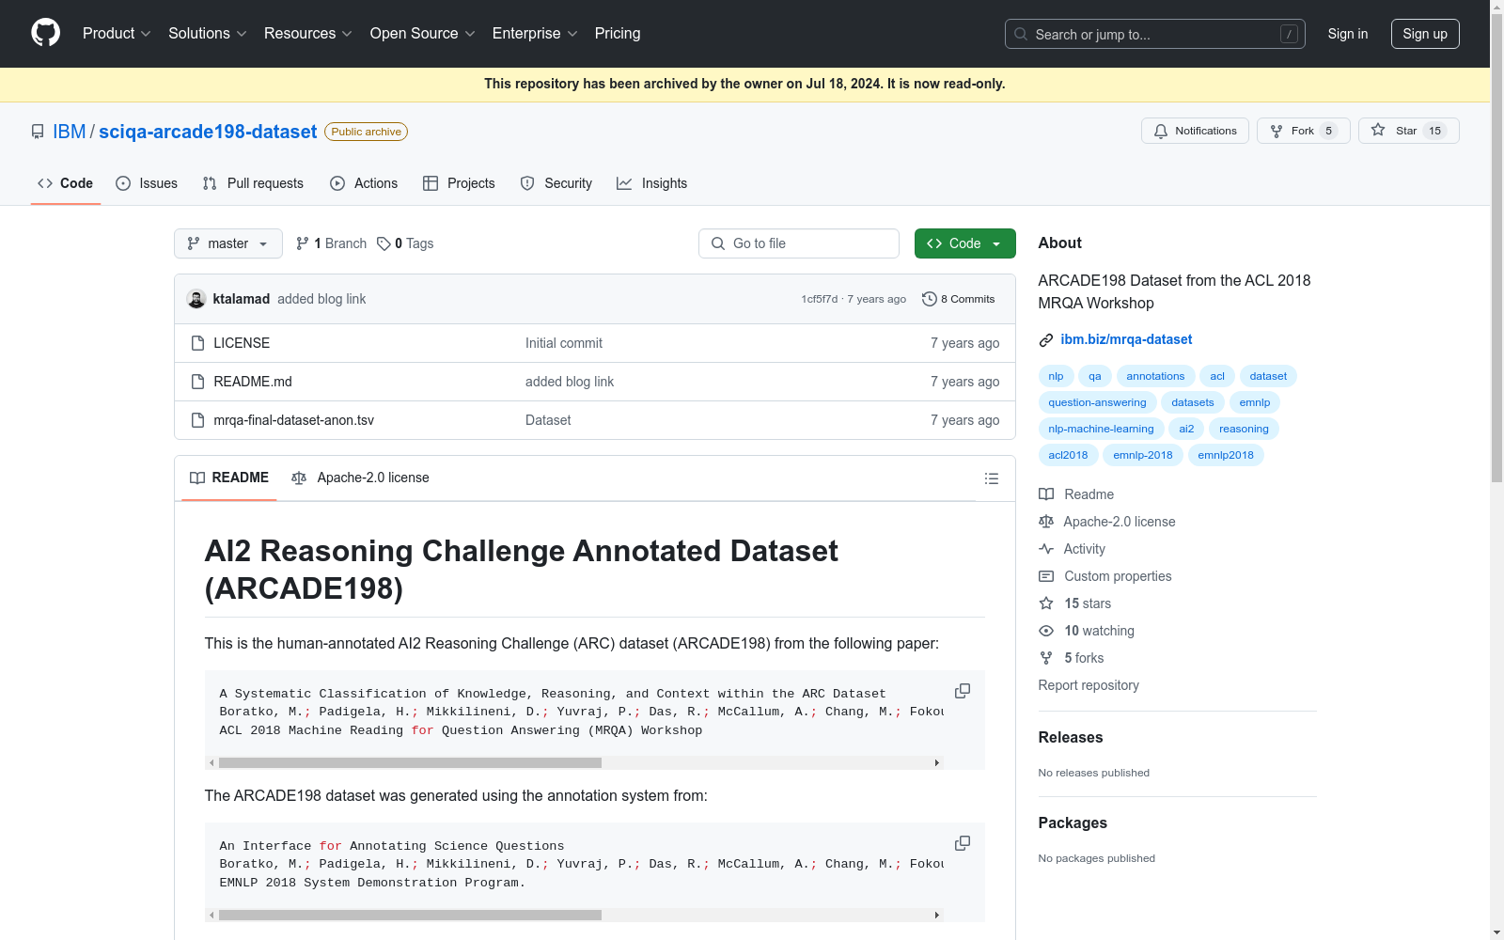Image resolution: width=1504 pixels, height=940 pixels.
Task: Open the IBM organization link
Action: (x=69, y=132)
